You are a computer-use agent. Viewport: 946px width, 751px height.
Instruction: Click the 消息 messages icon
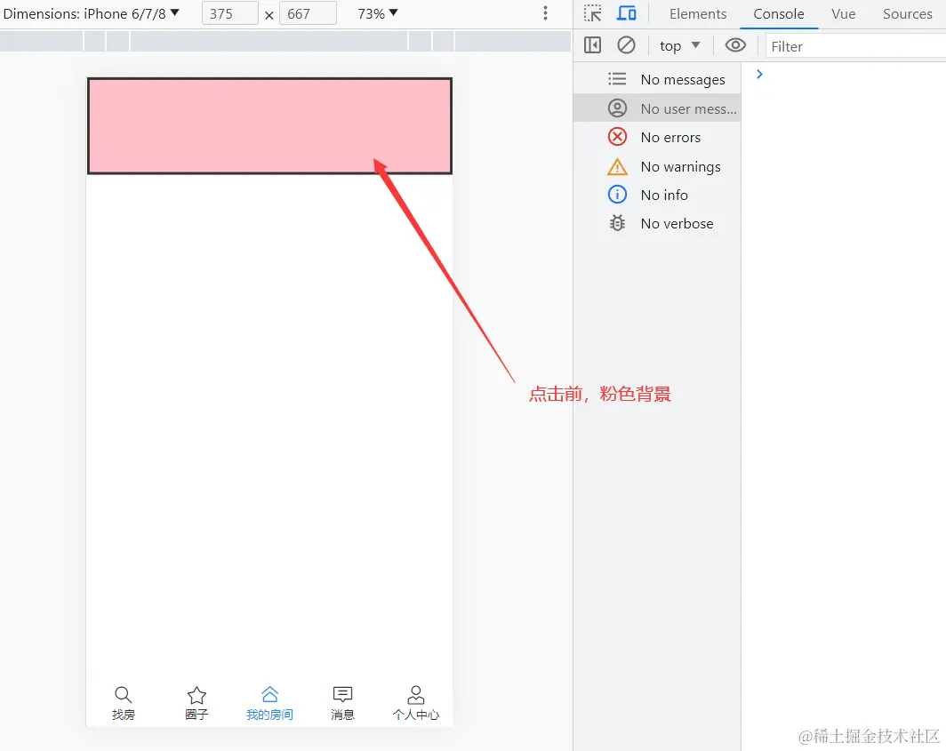(342, 700)
